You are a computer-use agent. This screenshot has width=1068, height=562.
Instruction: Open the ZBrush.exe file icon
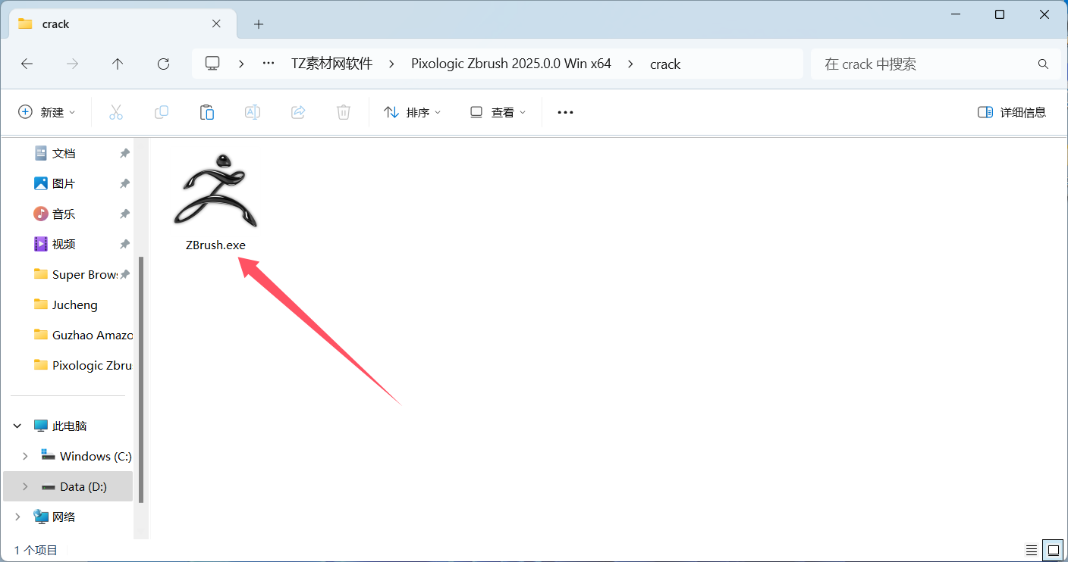point(215,189)
